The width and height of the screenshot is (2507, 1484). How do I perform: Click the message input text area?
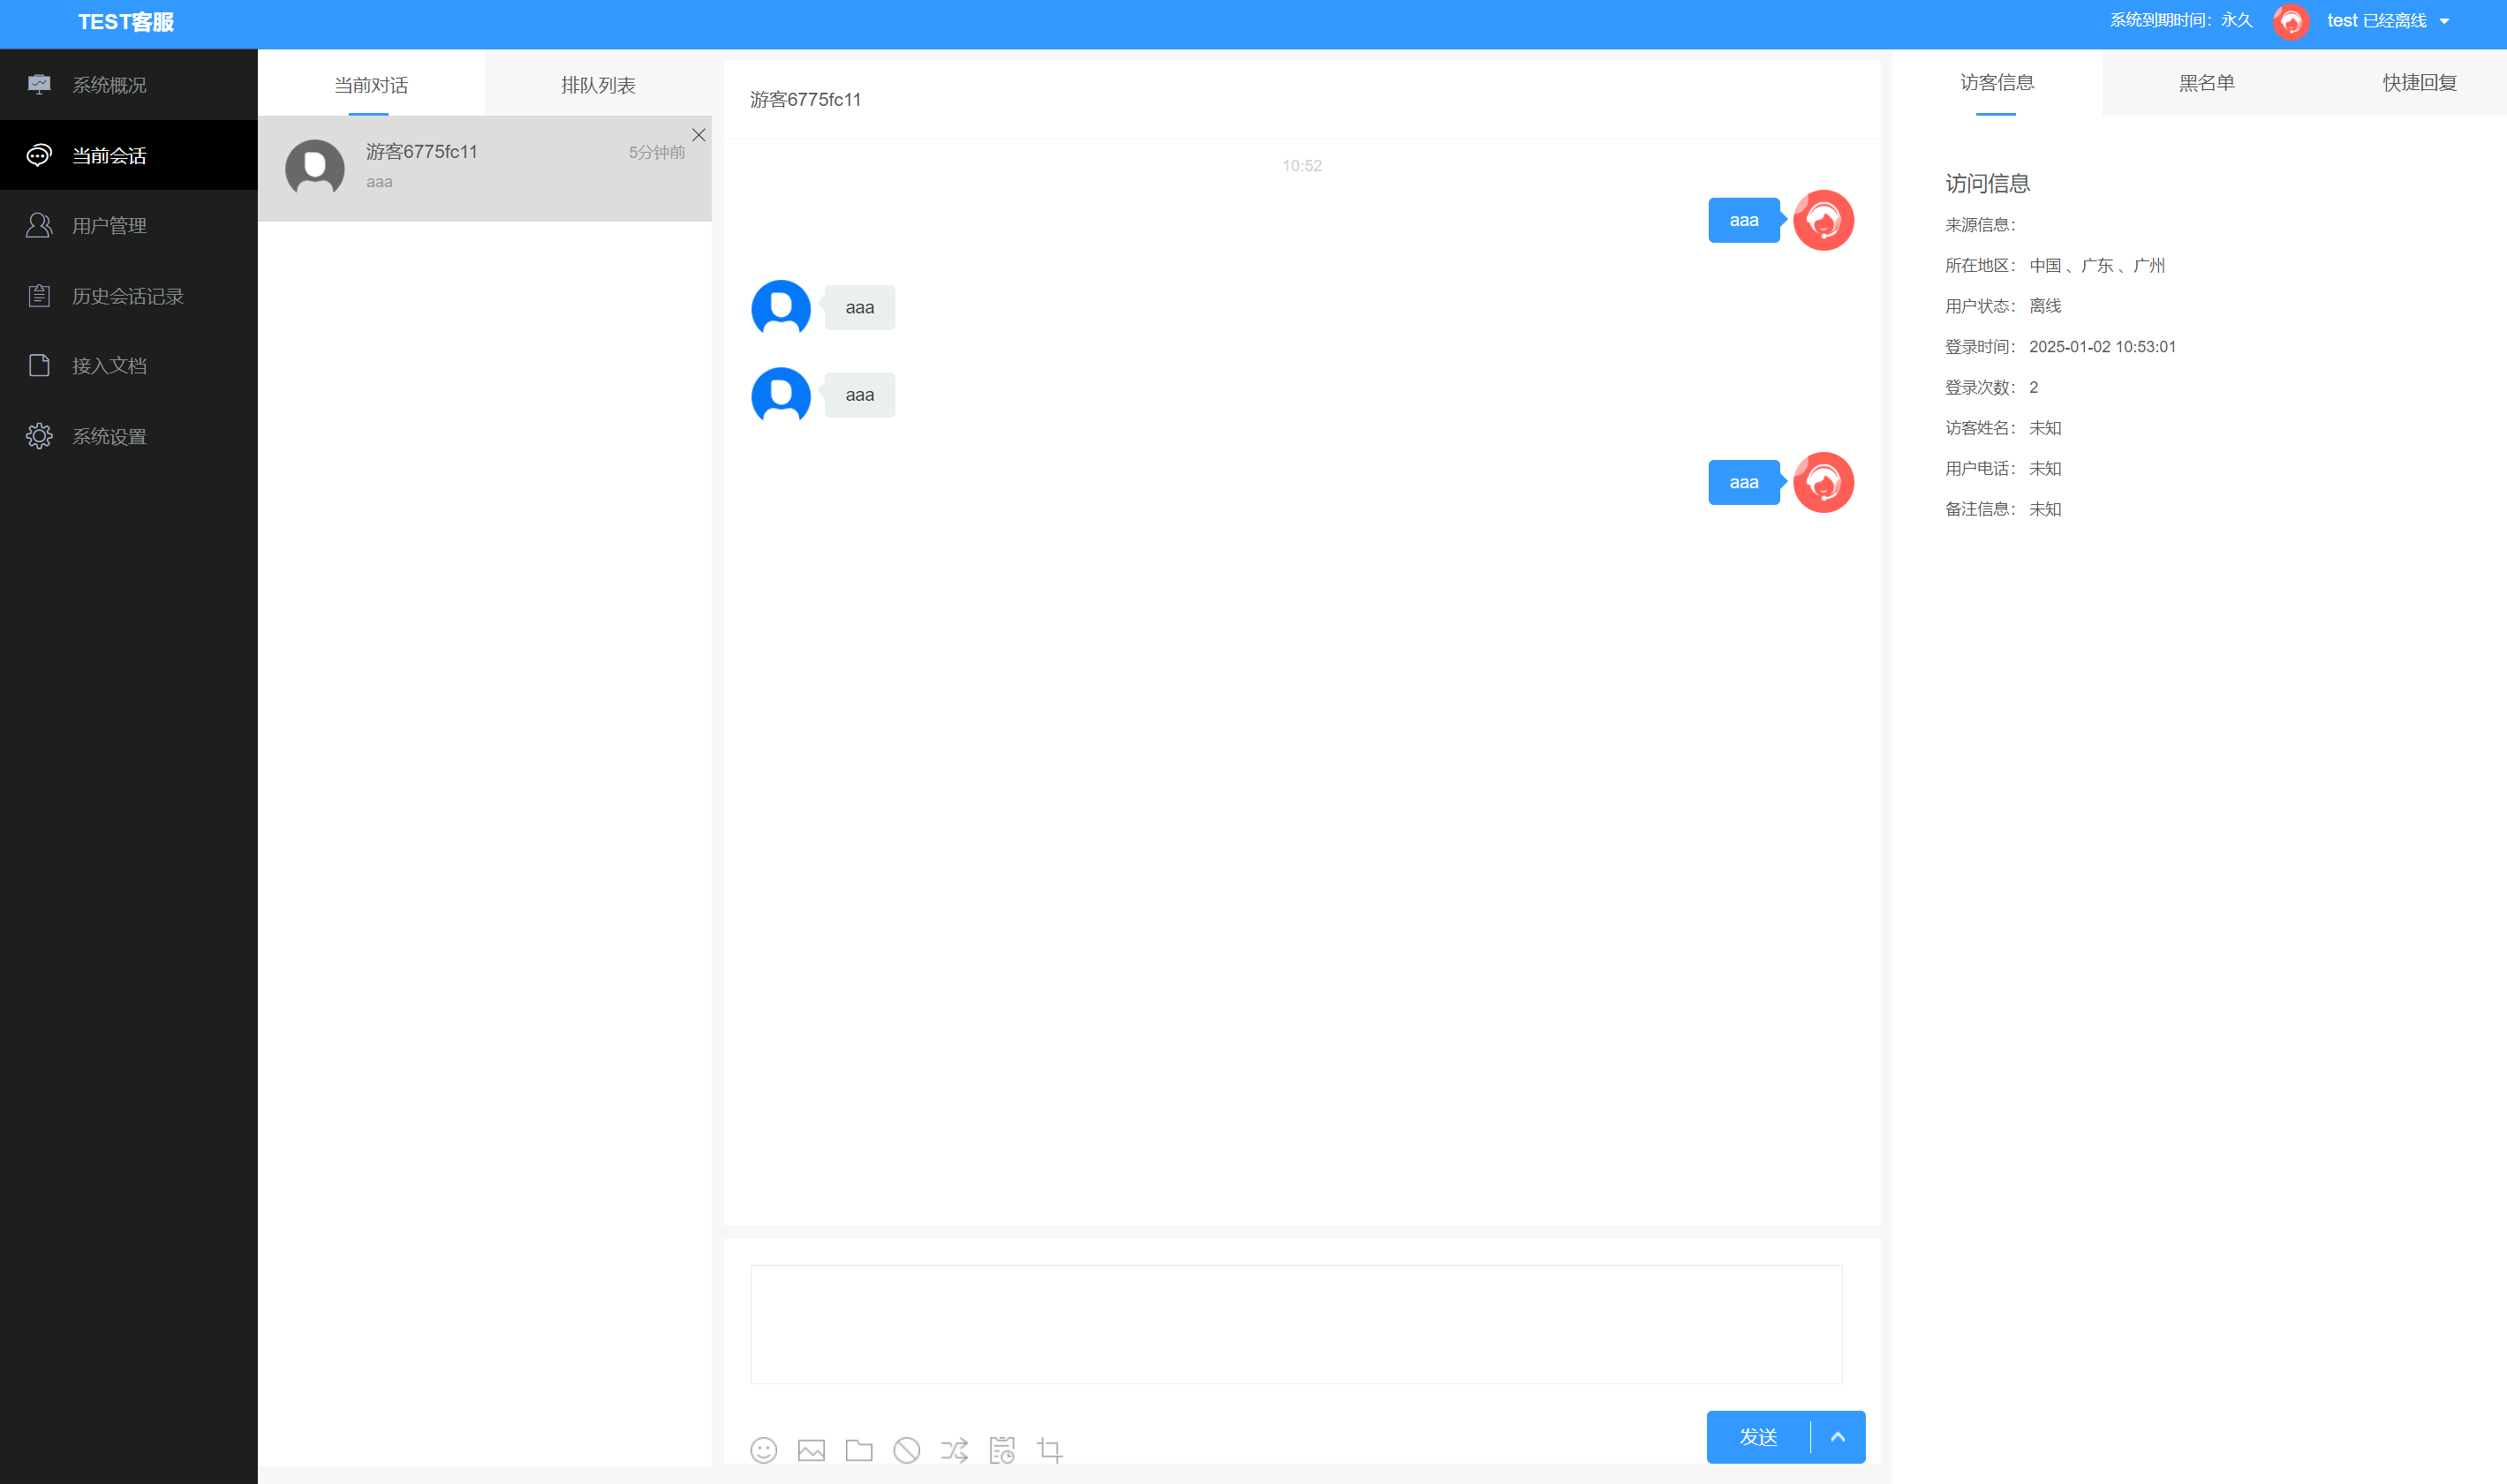1295,1323
